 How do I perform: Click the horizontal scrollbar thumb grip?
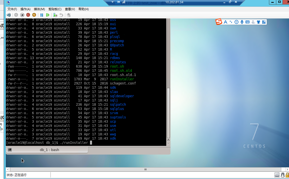pyautogui.click(x=145, y=169)
